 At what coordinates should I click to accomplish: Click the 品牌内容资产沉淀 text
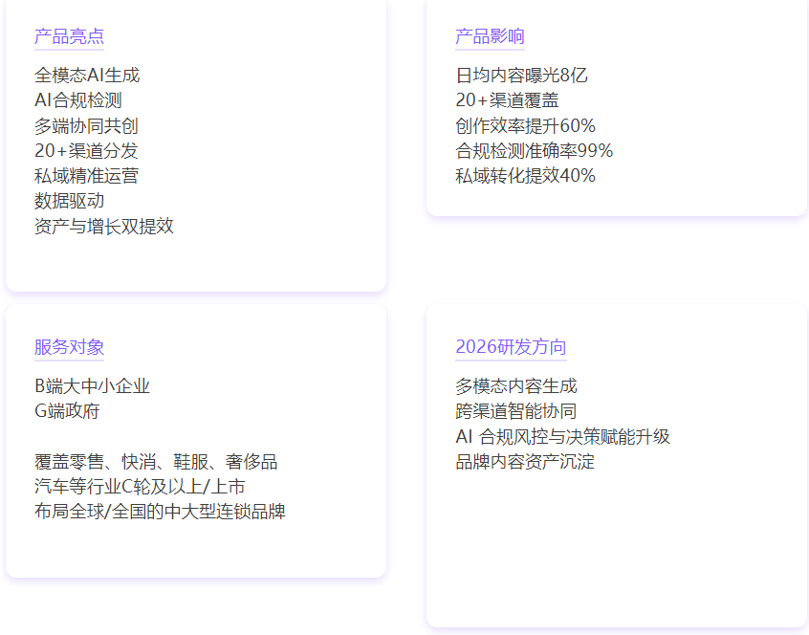click(x=525, y=462)
